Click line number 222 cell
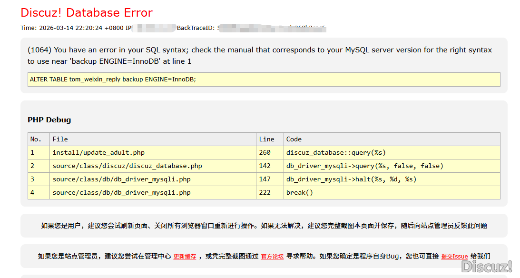 [x=265, y=193]
